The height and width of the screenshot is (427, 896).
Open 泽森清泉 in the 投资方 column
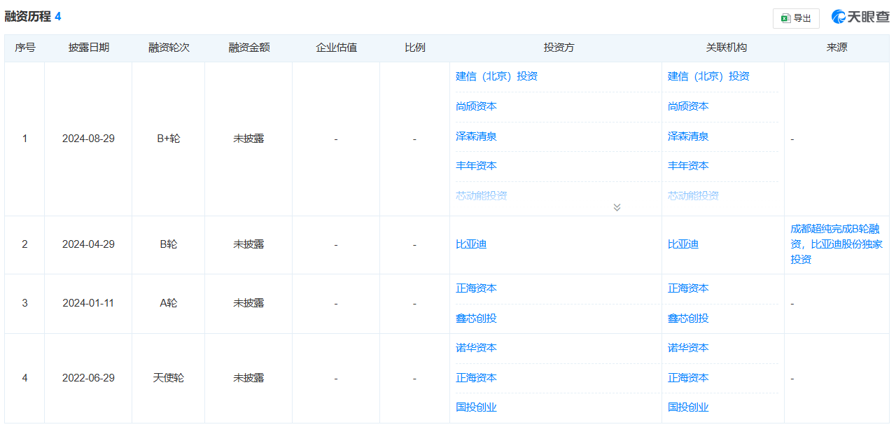476,136
